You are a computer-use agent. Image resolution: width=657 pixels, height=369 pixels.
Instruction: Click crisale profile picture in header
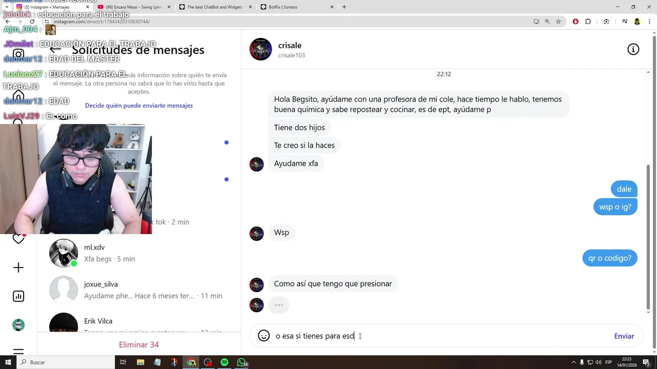point(261,49)
